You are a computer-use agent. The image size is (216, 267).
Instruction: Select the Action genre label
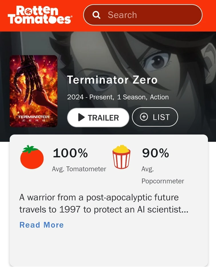(160, 97)
